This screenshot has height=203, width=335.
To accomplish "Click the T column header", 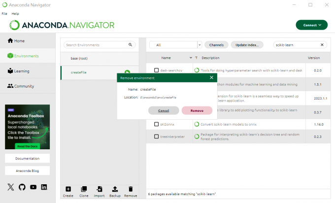I will (197, 58).
